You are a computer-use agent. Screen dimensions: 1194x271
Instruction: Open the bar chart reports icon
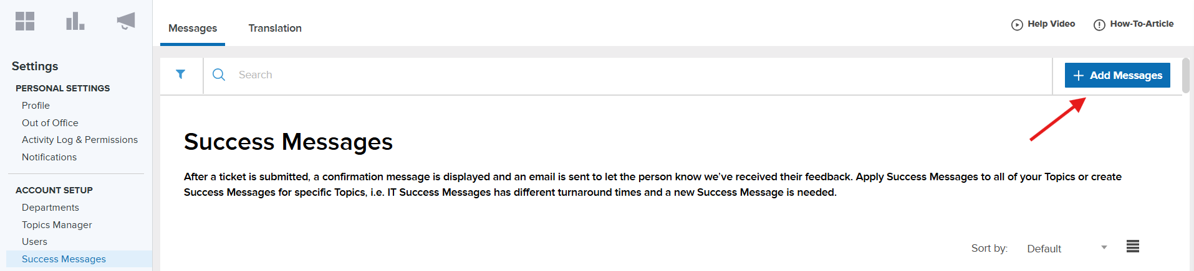pyautogui.click(x=75, y=21)
